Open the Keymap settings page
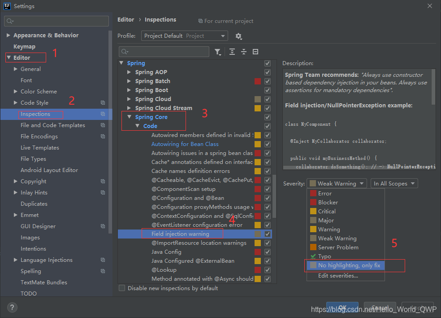The height and width of the screenshot is (318, 441). click(25, 47)
